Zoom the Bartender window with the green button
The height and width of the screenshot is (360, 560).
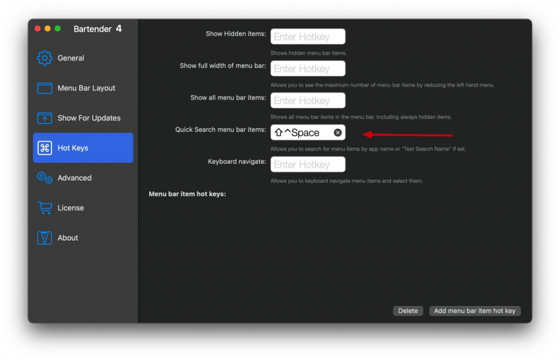pyautogui.click(x=57, y=28)
